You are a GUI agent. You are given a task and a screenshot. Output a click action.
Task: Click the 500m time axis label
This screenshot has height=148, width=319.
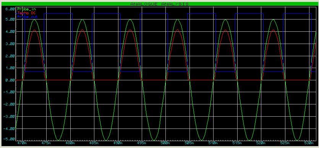coord(165,143)
